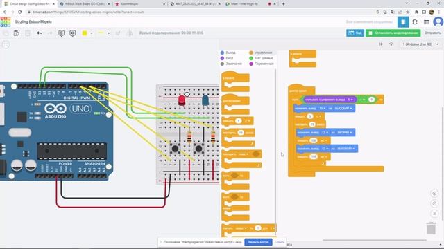Open seconds unit dropdown in palette wait block

pyautogui.click(x=248, y=121)
